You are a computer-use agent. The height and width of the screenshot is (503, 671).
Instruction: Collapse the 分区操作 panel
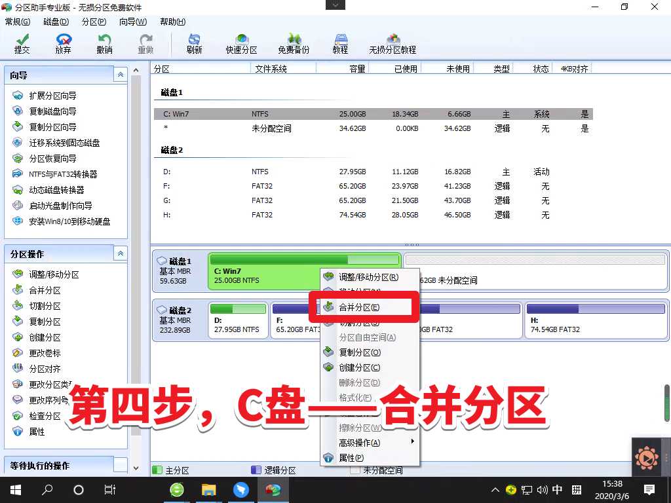121,253
